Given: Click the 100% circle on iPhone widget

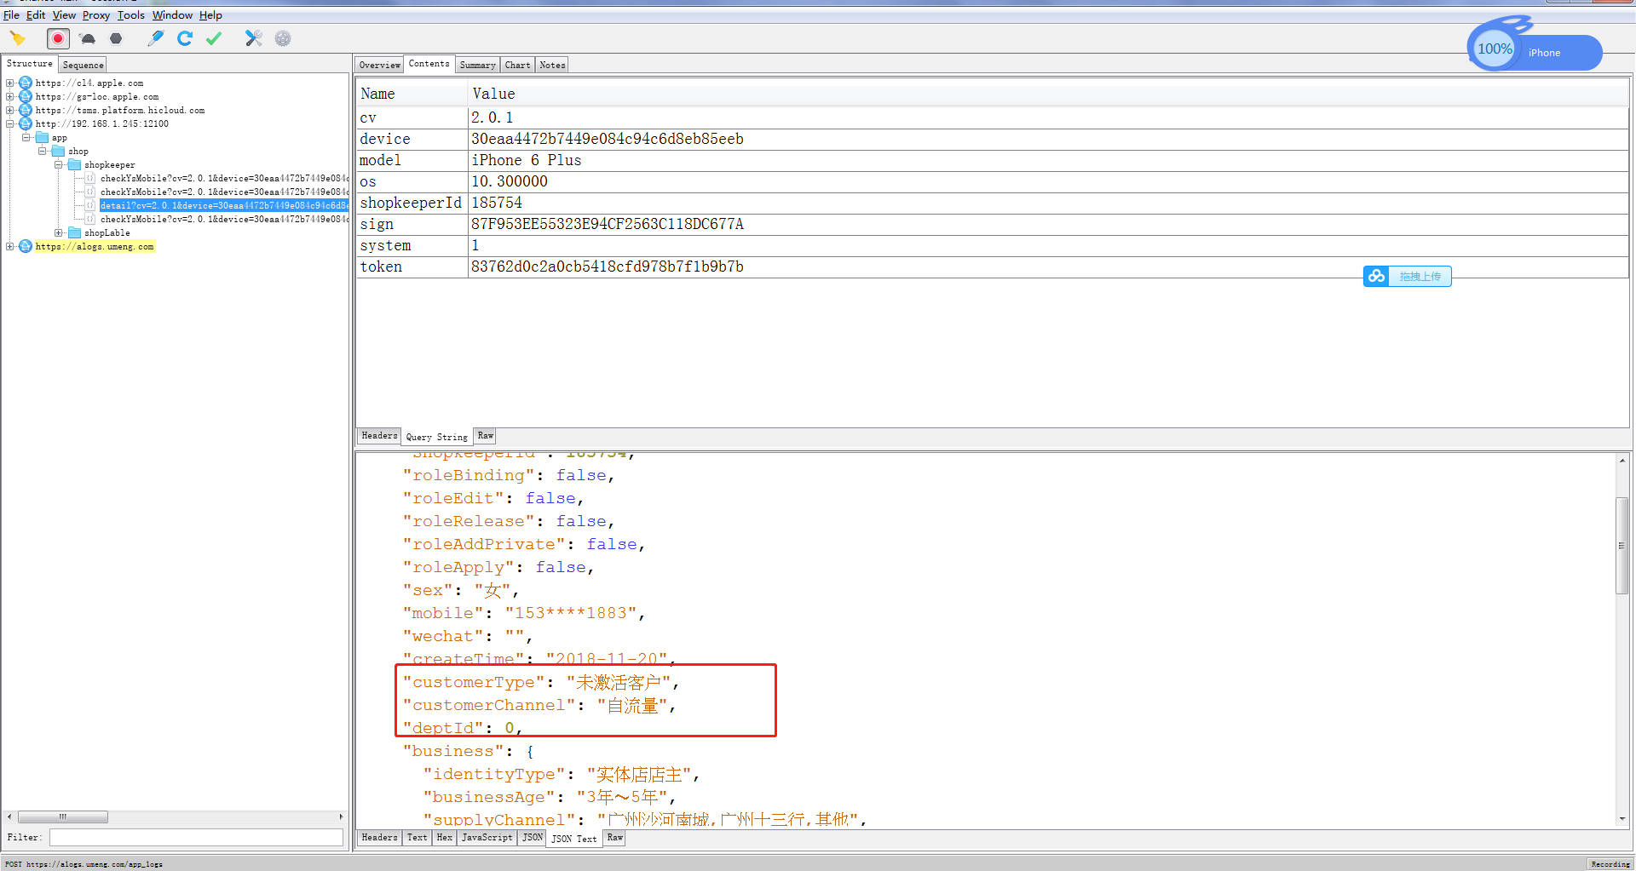Looking at the screenshot, I should click(x=1495, y=49).
